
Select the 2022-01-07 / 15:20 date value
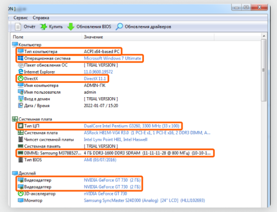pos(101,106)
